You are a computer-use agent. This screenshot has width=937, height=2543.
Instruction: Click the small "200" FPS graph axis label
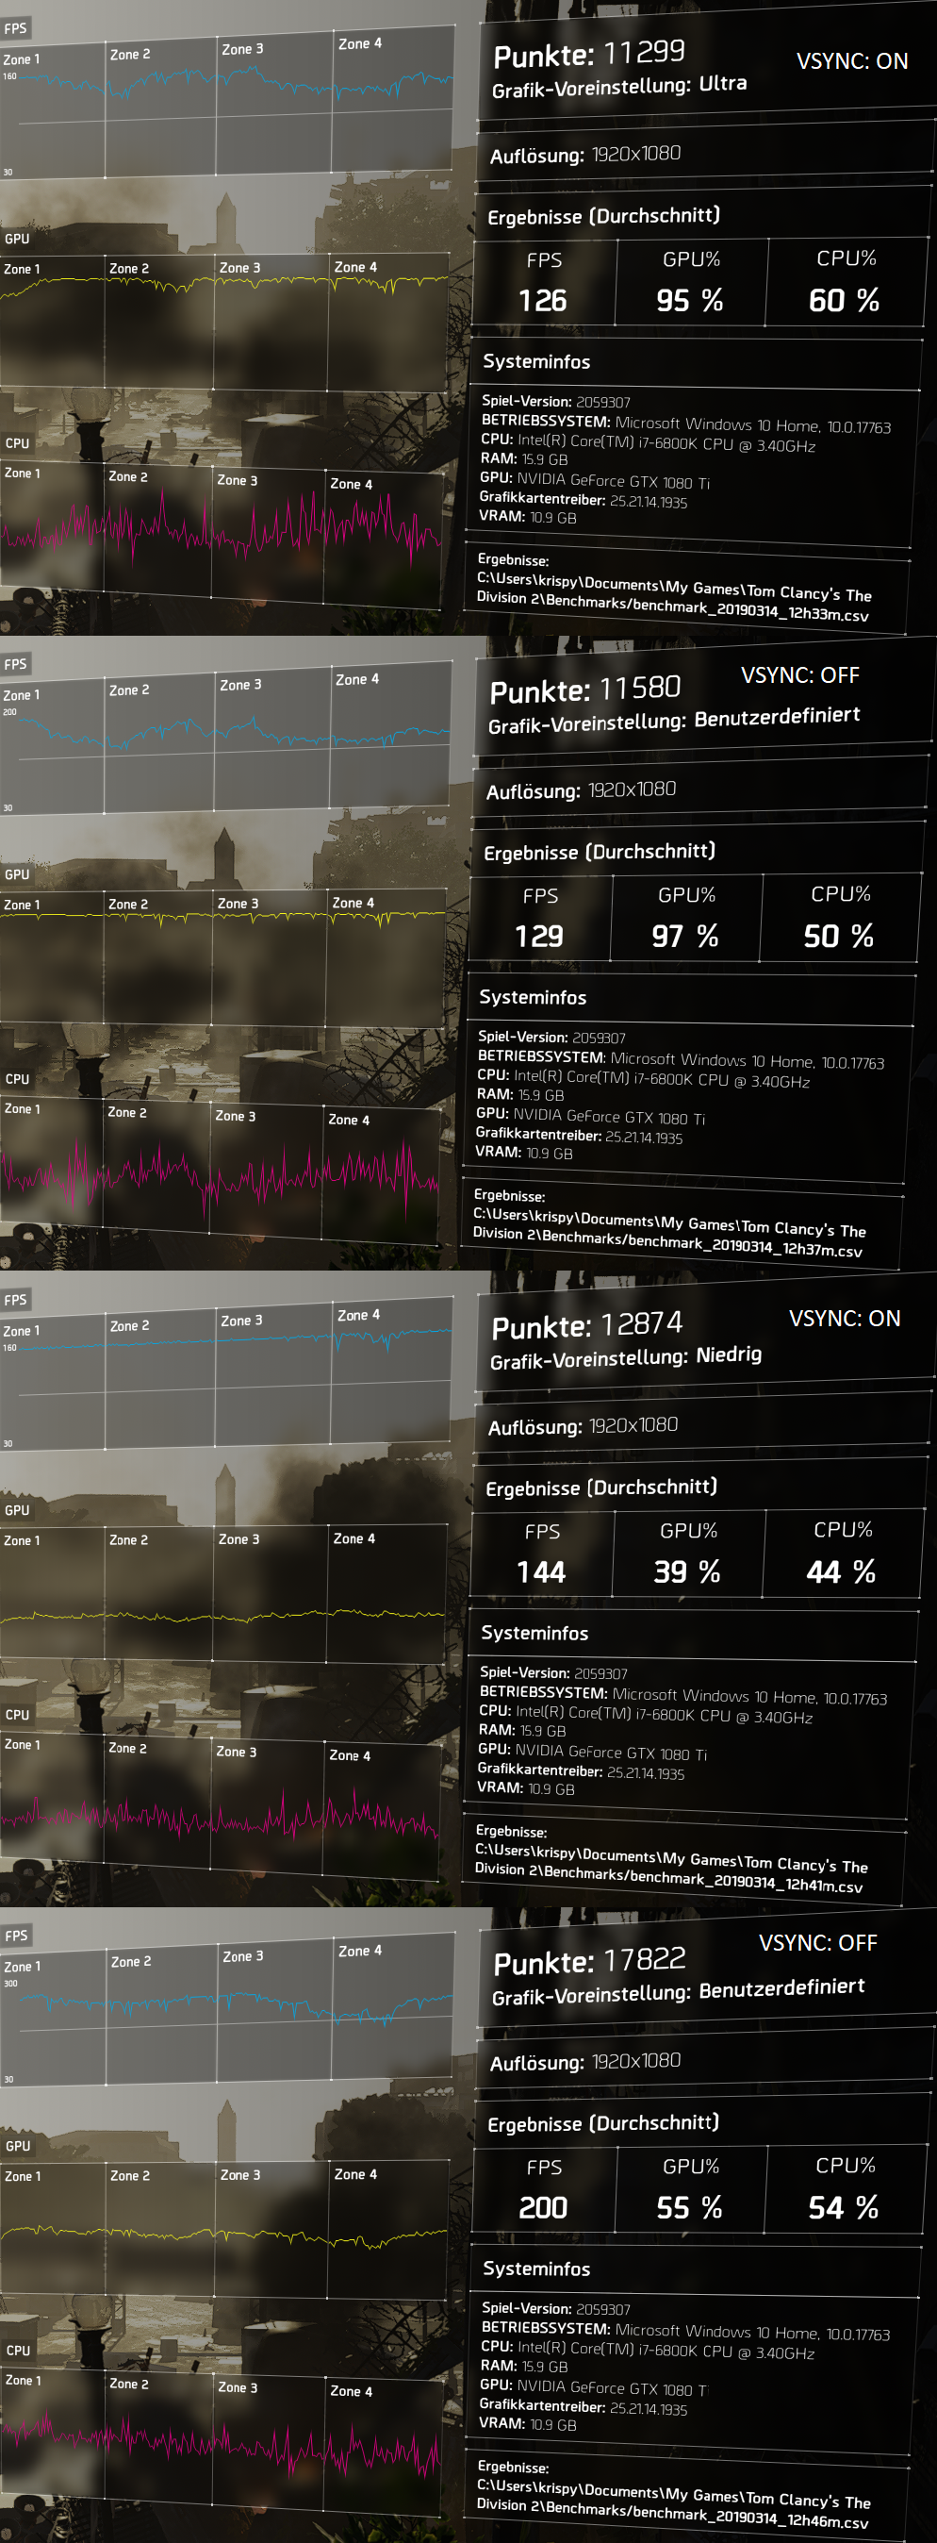[x=9, y=712]
